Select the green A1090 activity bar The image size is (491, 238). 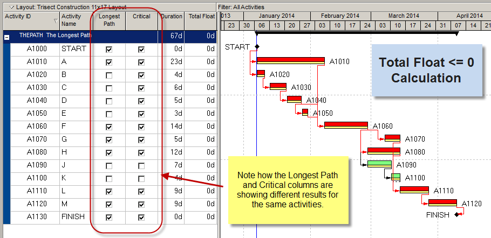pos(379,164)
